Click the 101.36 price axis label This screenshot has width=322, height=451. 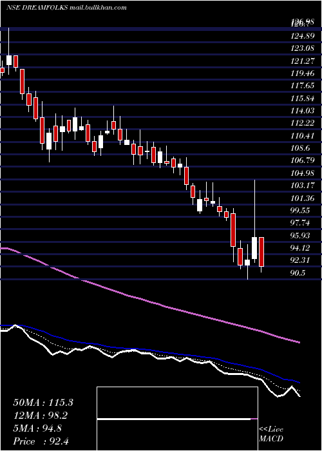(303, 198)
